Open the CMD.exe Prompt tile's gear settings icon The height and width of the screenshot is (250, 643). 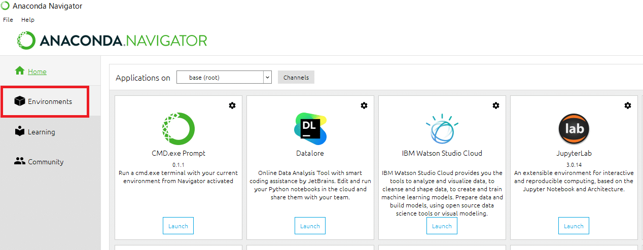coord(232,105)
